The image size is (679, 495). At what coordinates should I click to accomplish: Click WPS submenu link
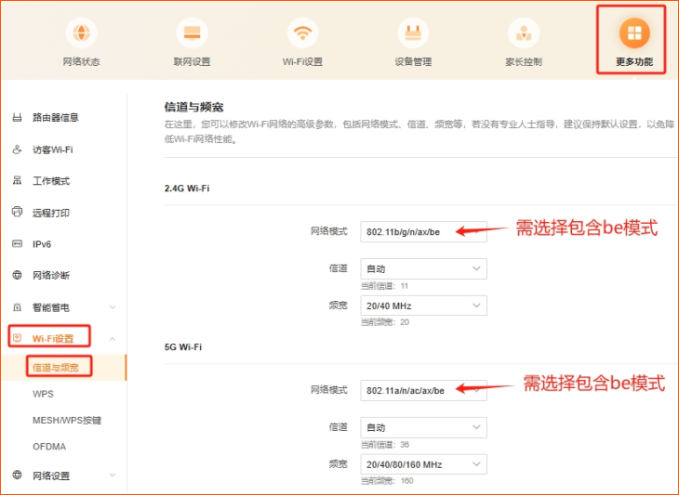pos(43,395)
